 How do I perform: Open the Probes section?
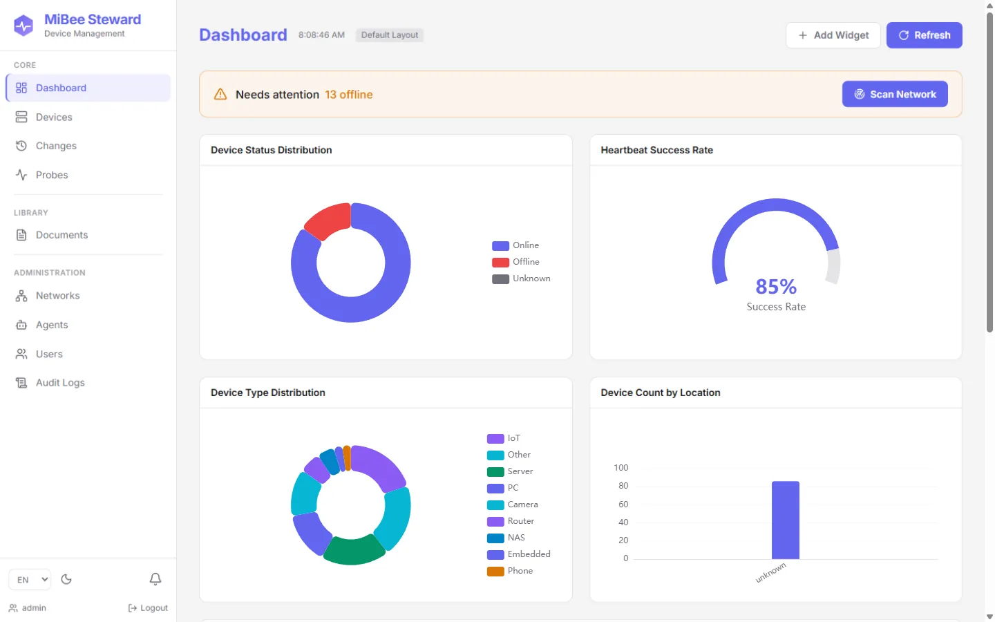click(x=88, y=175)
